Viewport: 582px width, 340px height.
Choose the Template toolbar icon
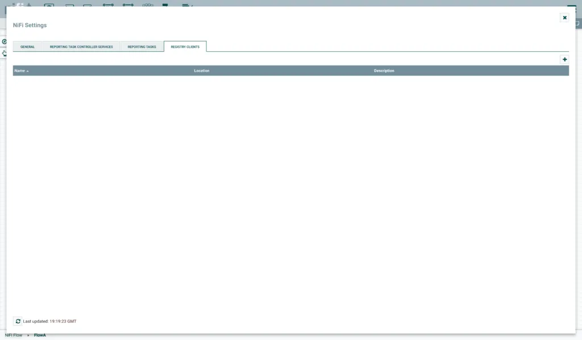click(x=165, y=5)
